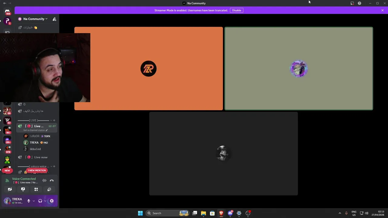Select the olive green participant tile

click(299, 68)
